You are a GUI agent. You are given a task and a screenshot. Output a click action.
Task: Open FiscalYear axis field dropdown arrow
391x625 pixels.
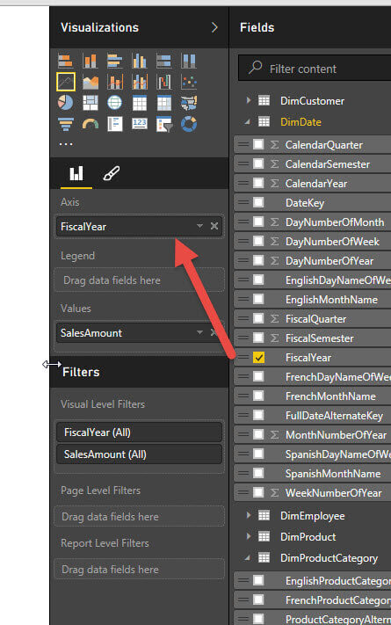199,226
